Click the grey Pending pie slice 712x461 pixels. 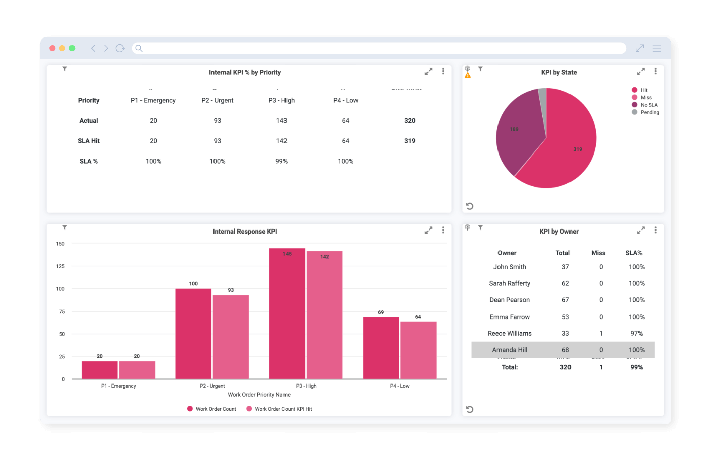[543, 101]
